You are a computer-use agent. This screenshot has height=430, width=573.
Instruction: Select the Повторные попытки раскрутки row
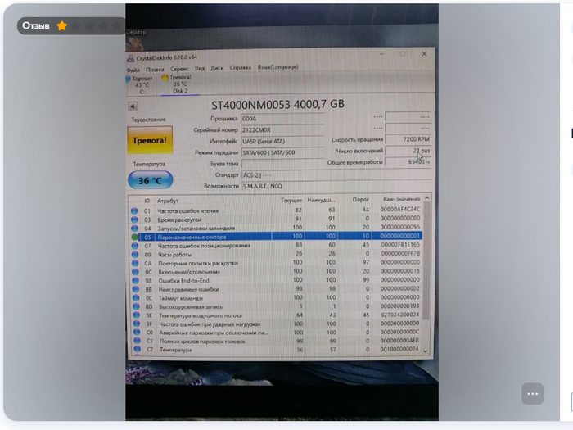click(x=277, y=263)
